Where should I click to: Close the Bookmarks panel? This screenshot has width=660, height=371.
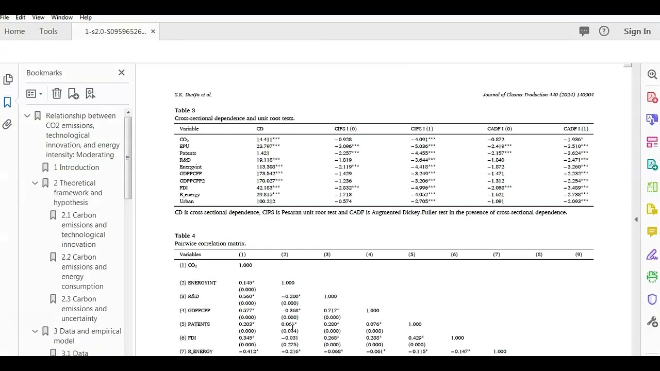pyautogui.click(x=122, y=73)
